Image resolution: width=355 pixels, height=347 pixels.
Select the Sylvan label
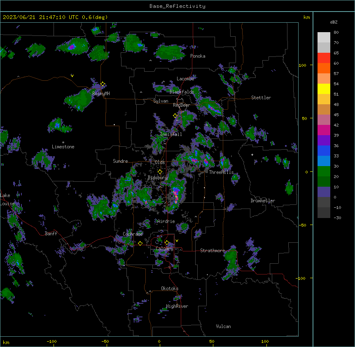pos(161,101)
